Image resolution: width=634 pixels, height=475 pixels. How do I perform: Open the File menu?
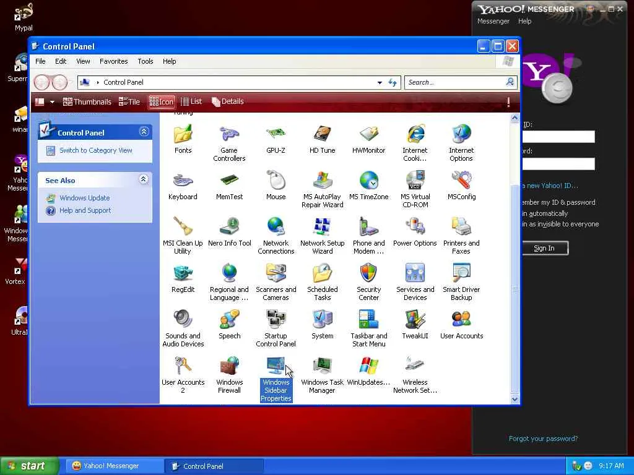click(40, 61)
